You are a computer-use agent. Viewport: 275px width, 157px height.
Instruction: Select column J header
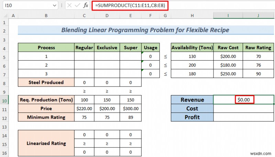point(258,16)
